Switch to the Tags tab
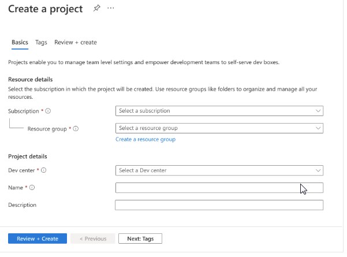Screen dimensions: 347x257 pos(41,42)
